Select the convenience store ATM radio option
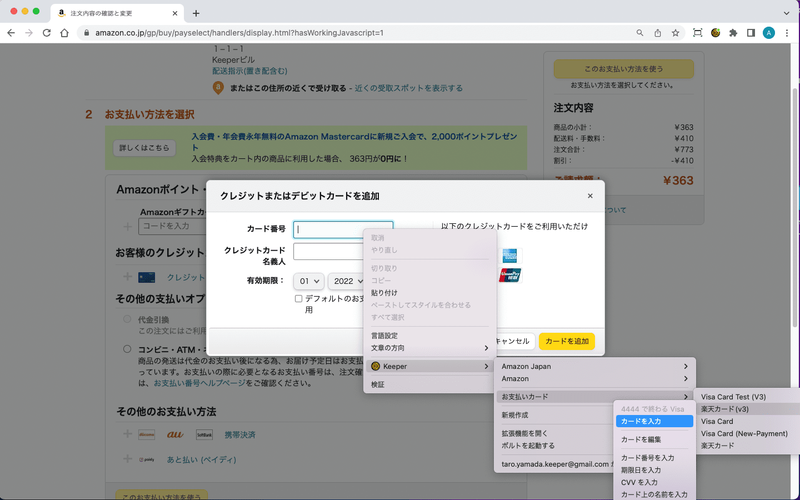The image size is (800, 500). point(127,349)
